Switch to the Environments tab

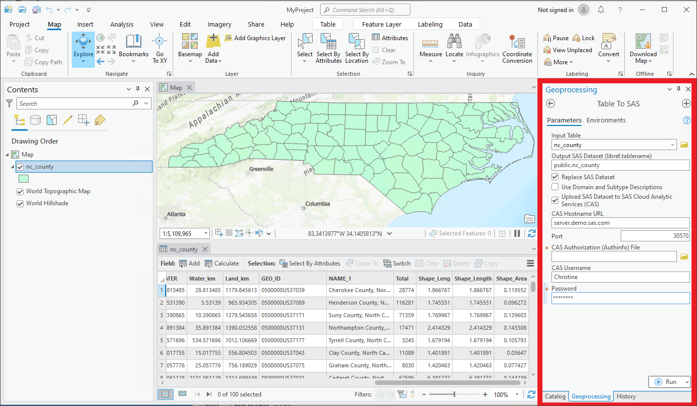(x=607, y=120)
